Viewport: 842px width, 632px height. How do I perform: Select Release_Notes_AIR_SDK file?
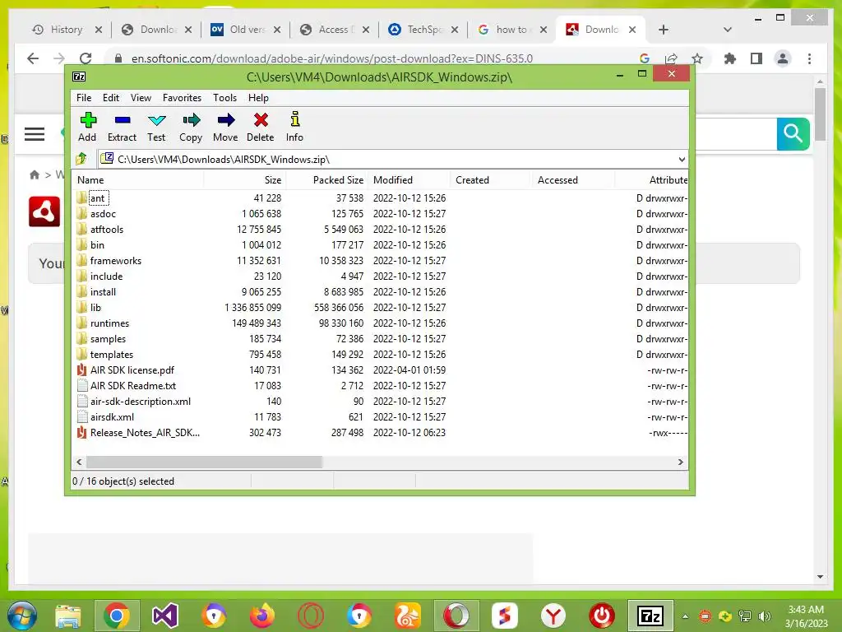[145, 432]
